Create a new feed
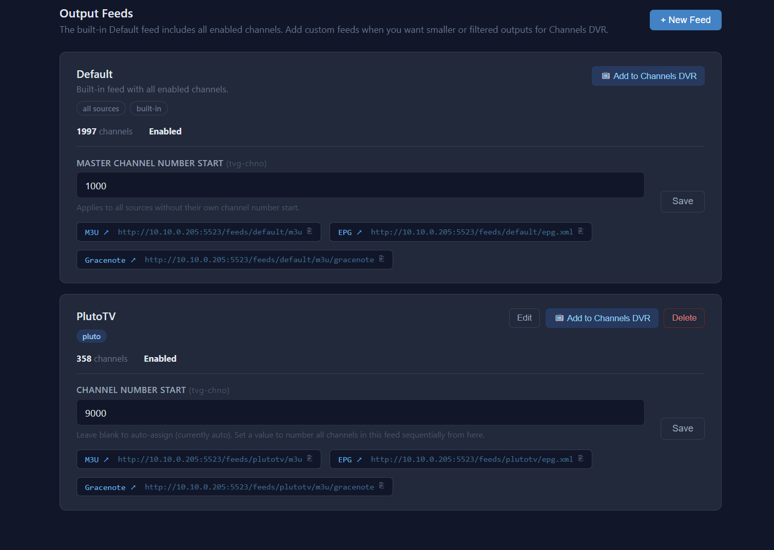774x550 pixels. click(x=685, y=20)
